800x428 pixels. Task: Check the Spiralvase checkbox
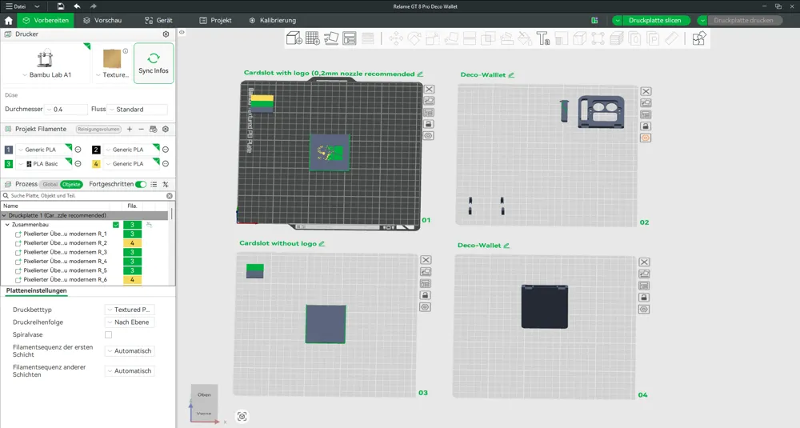108,334
